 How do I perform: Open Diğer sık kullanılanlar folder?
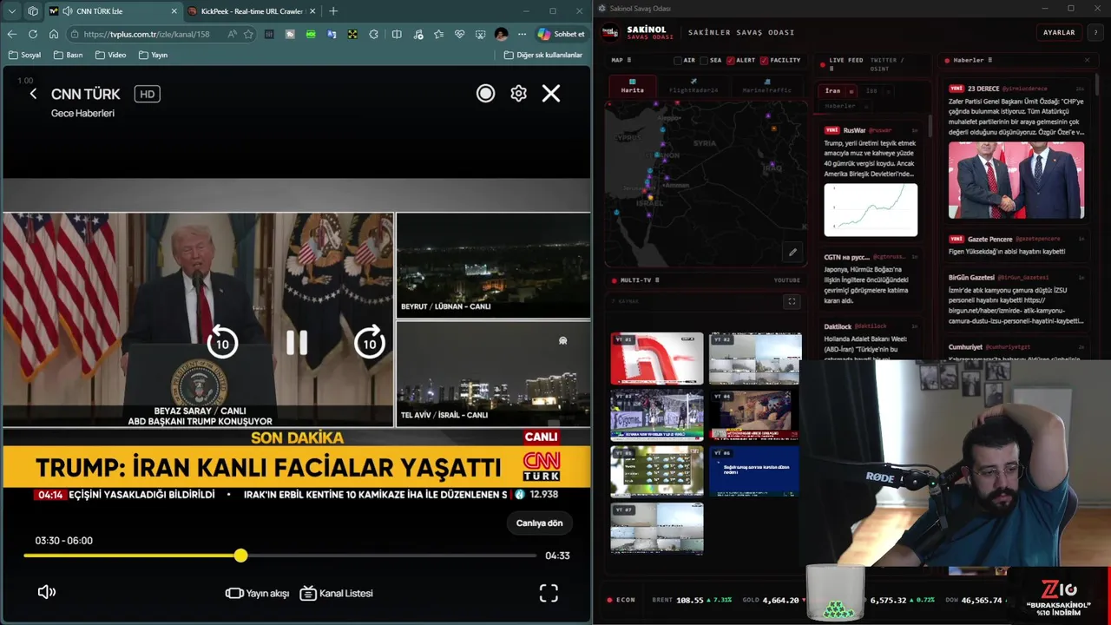pyautogui.click(x=543, y=55)
